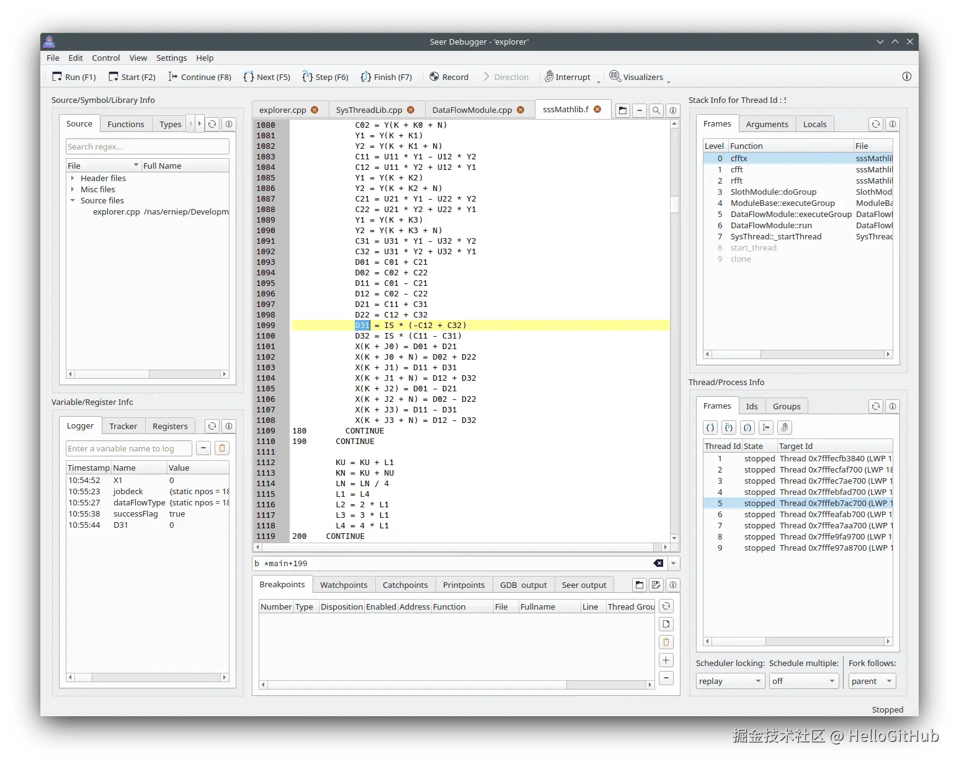Refresh the Variable/Register panel
959x764 pixels.
click(x=212, y=426)
